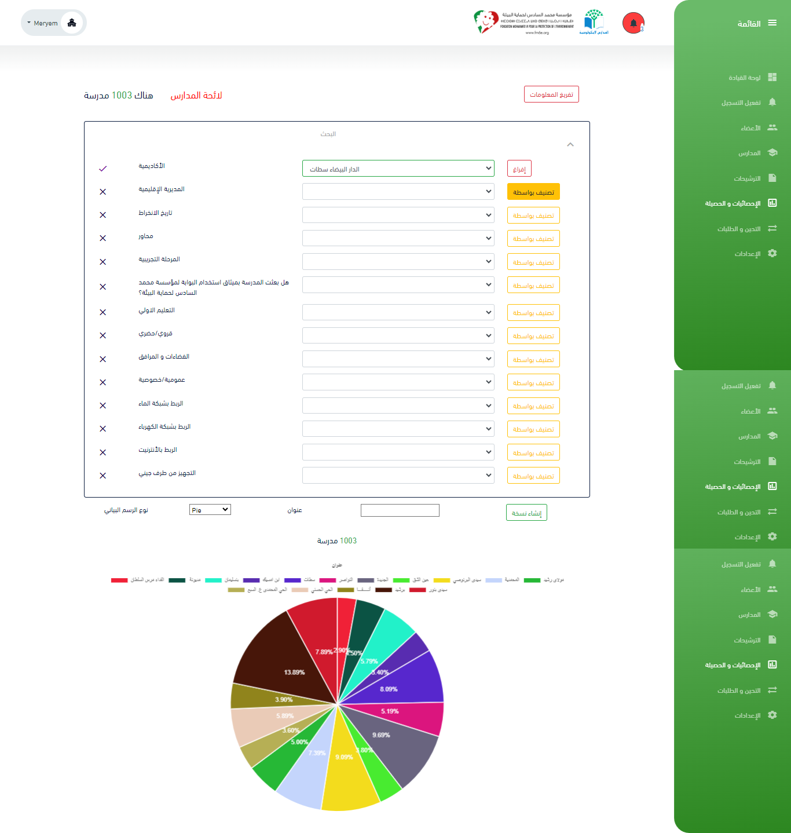791x833 pixels.
Task: Click the dark brown برشيد legend swatch
Action: pos(383,590)
